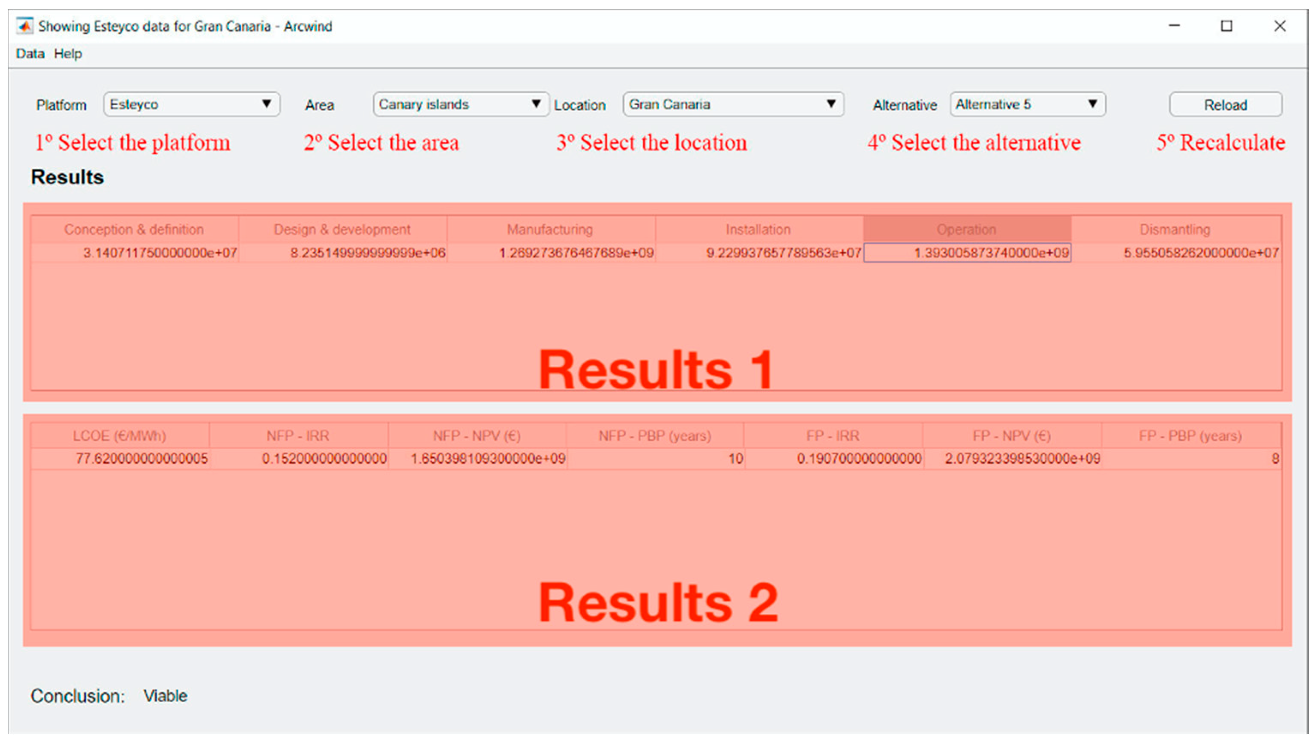Select the Manufacturing column header
The height and width of the screenshot is (743, 1316).
pyautogui.click(x=550, y=229)
